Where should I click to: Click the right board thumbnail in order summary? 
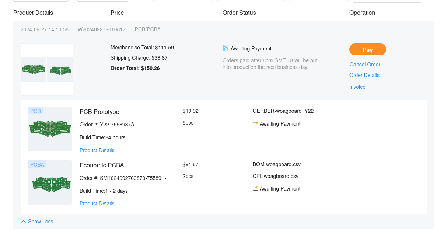tap(60, 70)
